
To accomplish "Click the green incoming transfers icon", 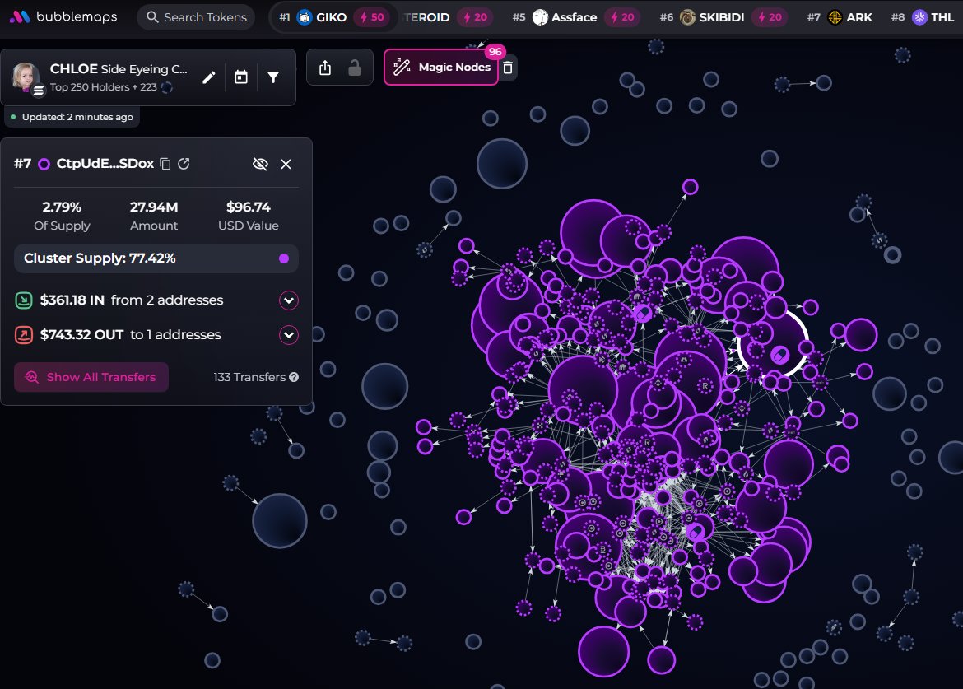I will 23,300.
